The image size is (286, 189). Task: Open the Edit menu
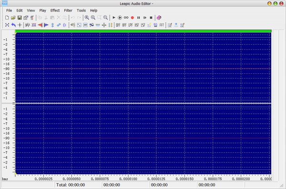point(20,10)
